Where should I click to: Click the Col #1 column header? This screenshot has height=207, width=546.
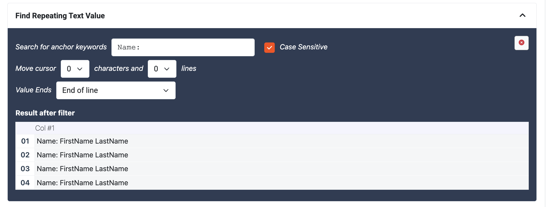tap(45, 128)
